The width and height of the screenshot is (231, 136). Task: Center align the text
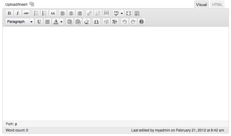click(71, 13)
